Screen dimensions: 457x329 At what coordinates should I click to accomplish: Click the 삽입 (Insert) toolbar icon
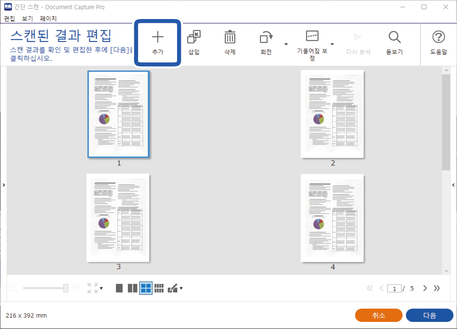pyautogui.click(x=194, y=37)
